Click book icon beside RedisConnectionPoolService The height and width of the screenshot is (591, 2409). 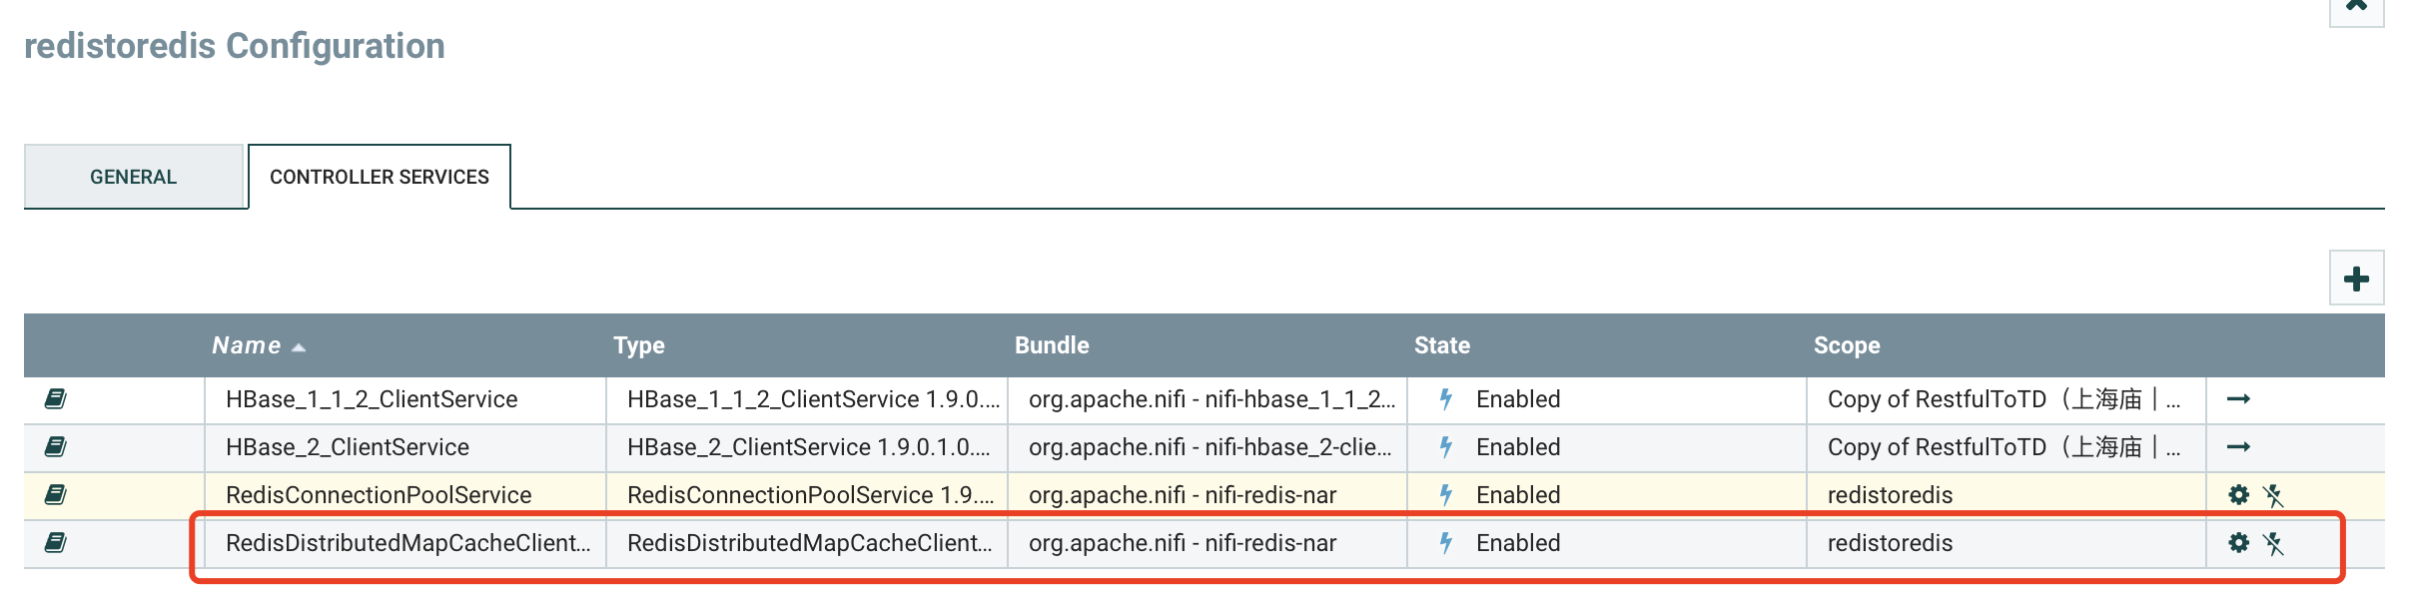click(x=56, y=495)
